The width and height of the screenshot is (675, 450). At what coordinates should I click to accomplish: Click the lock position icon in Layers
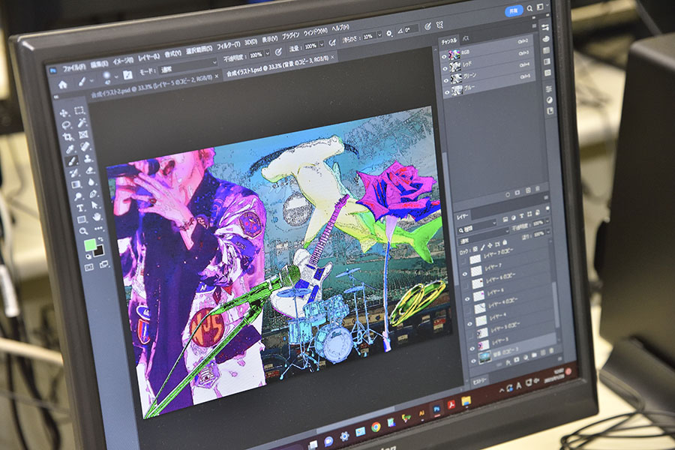tap(490, 245)
